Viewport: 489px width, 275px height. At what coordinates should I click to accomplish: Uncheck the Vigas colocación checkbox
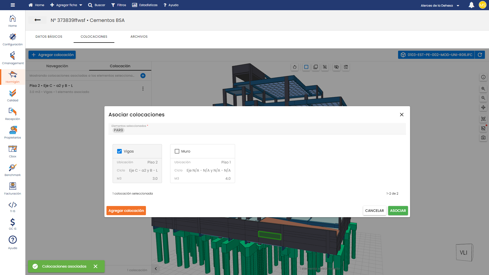[119, 151]
